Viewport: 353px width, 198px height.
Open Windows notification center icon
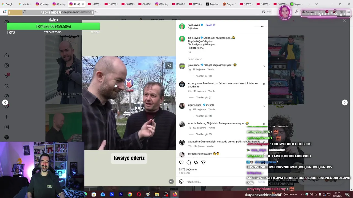tap(347, 194)
